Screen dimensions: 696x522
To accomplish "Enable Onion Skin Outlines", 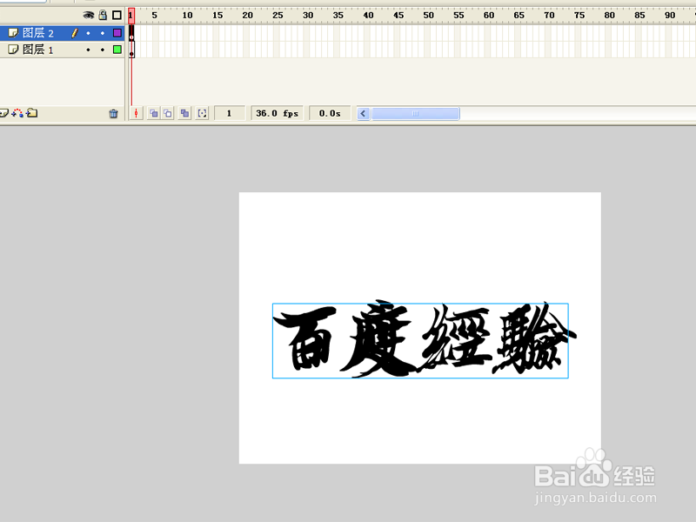I will 168,114.
